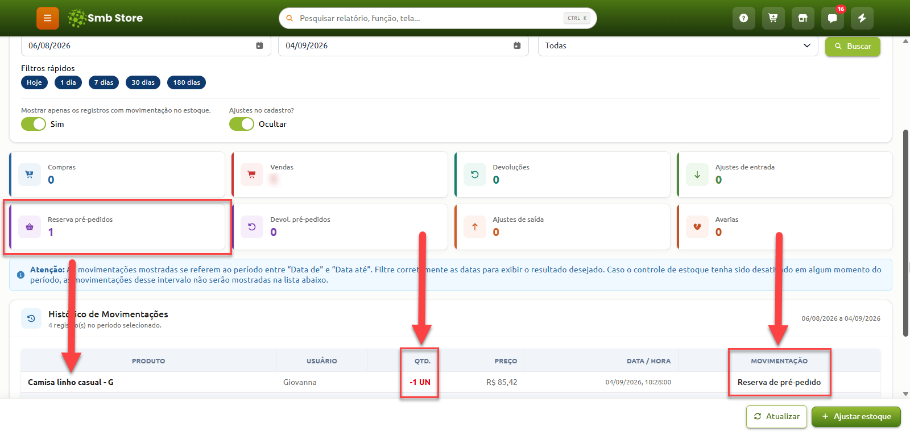The width and height of the screenshot is (910, 435).
Task: Click the USUÁRIO column header
Action: [x=322, y=361]
